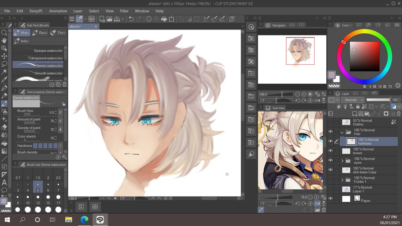Click Open file folder icon in command bar
This screenshot has width=402, height=226.
click(x=110, y=19)
